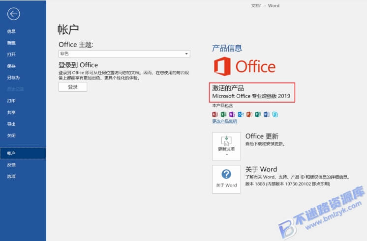The height and width of the screenshot is (241, 367).
Task: Expand the 更新选项 update options button
Action: [x=226, y=146]
